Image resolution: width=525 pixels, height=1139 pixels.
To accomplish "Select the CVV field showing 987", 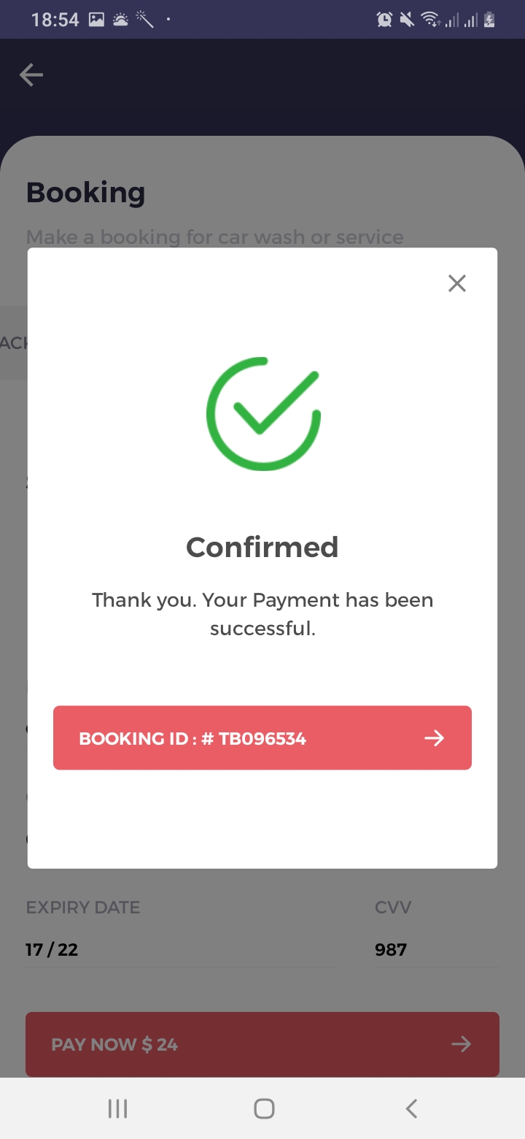I will (x=391, y=950).
